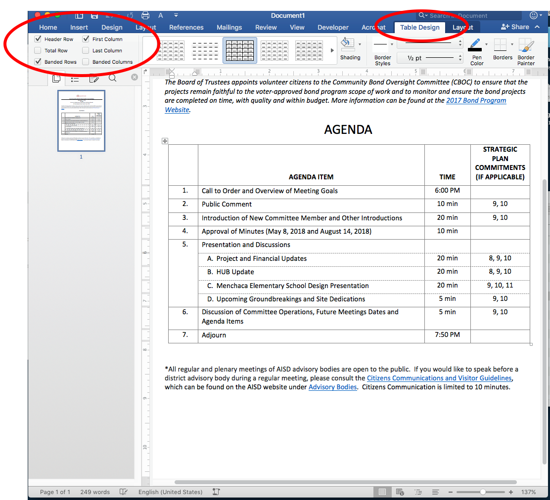
Task: Enable the Total Row checkbox
Action: [x=38, y=50]
